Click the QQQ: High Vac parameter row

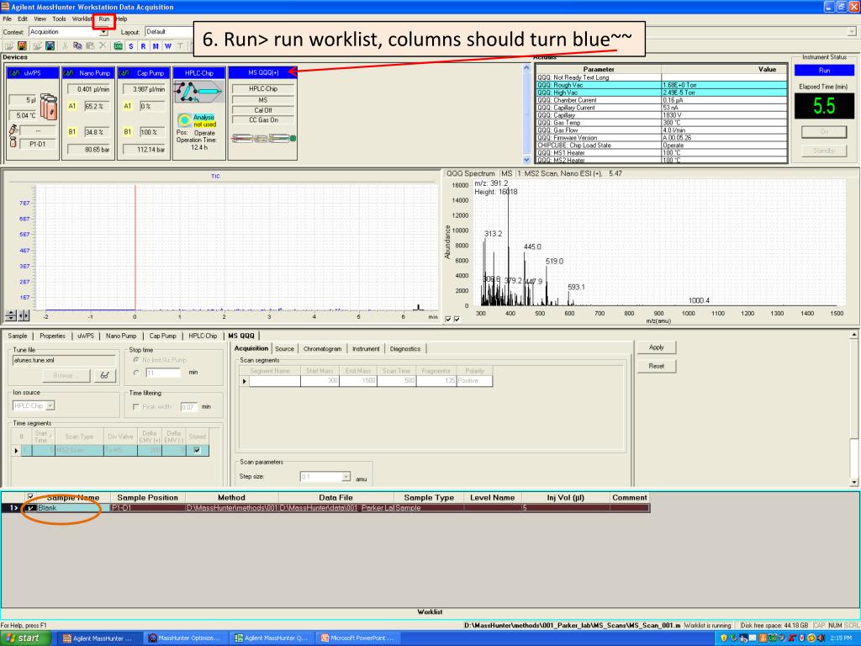661,93
